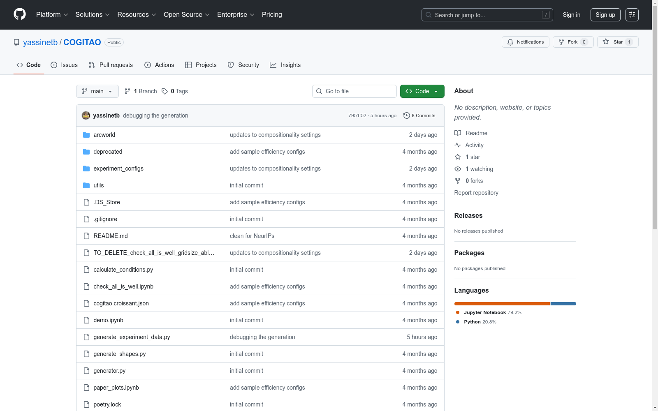The width and height of the screenshot is (658, 411).
Task: Click the repository icon beside yassinetb
Action: pos(16,42)
